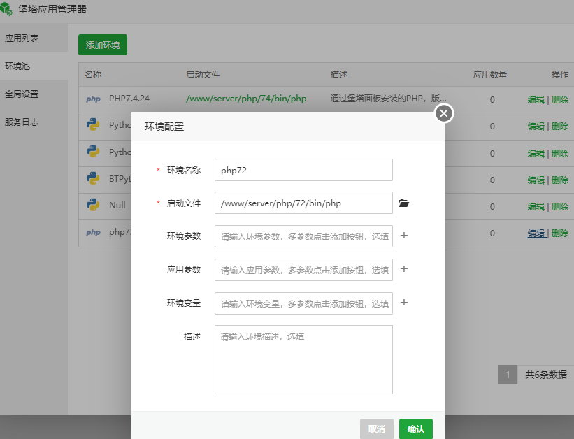This screenshot has height=439, width=574.
Task: Confirm with the 确认 button
Action: 415,429
